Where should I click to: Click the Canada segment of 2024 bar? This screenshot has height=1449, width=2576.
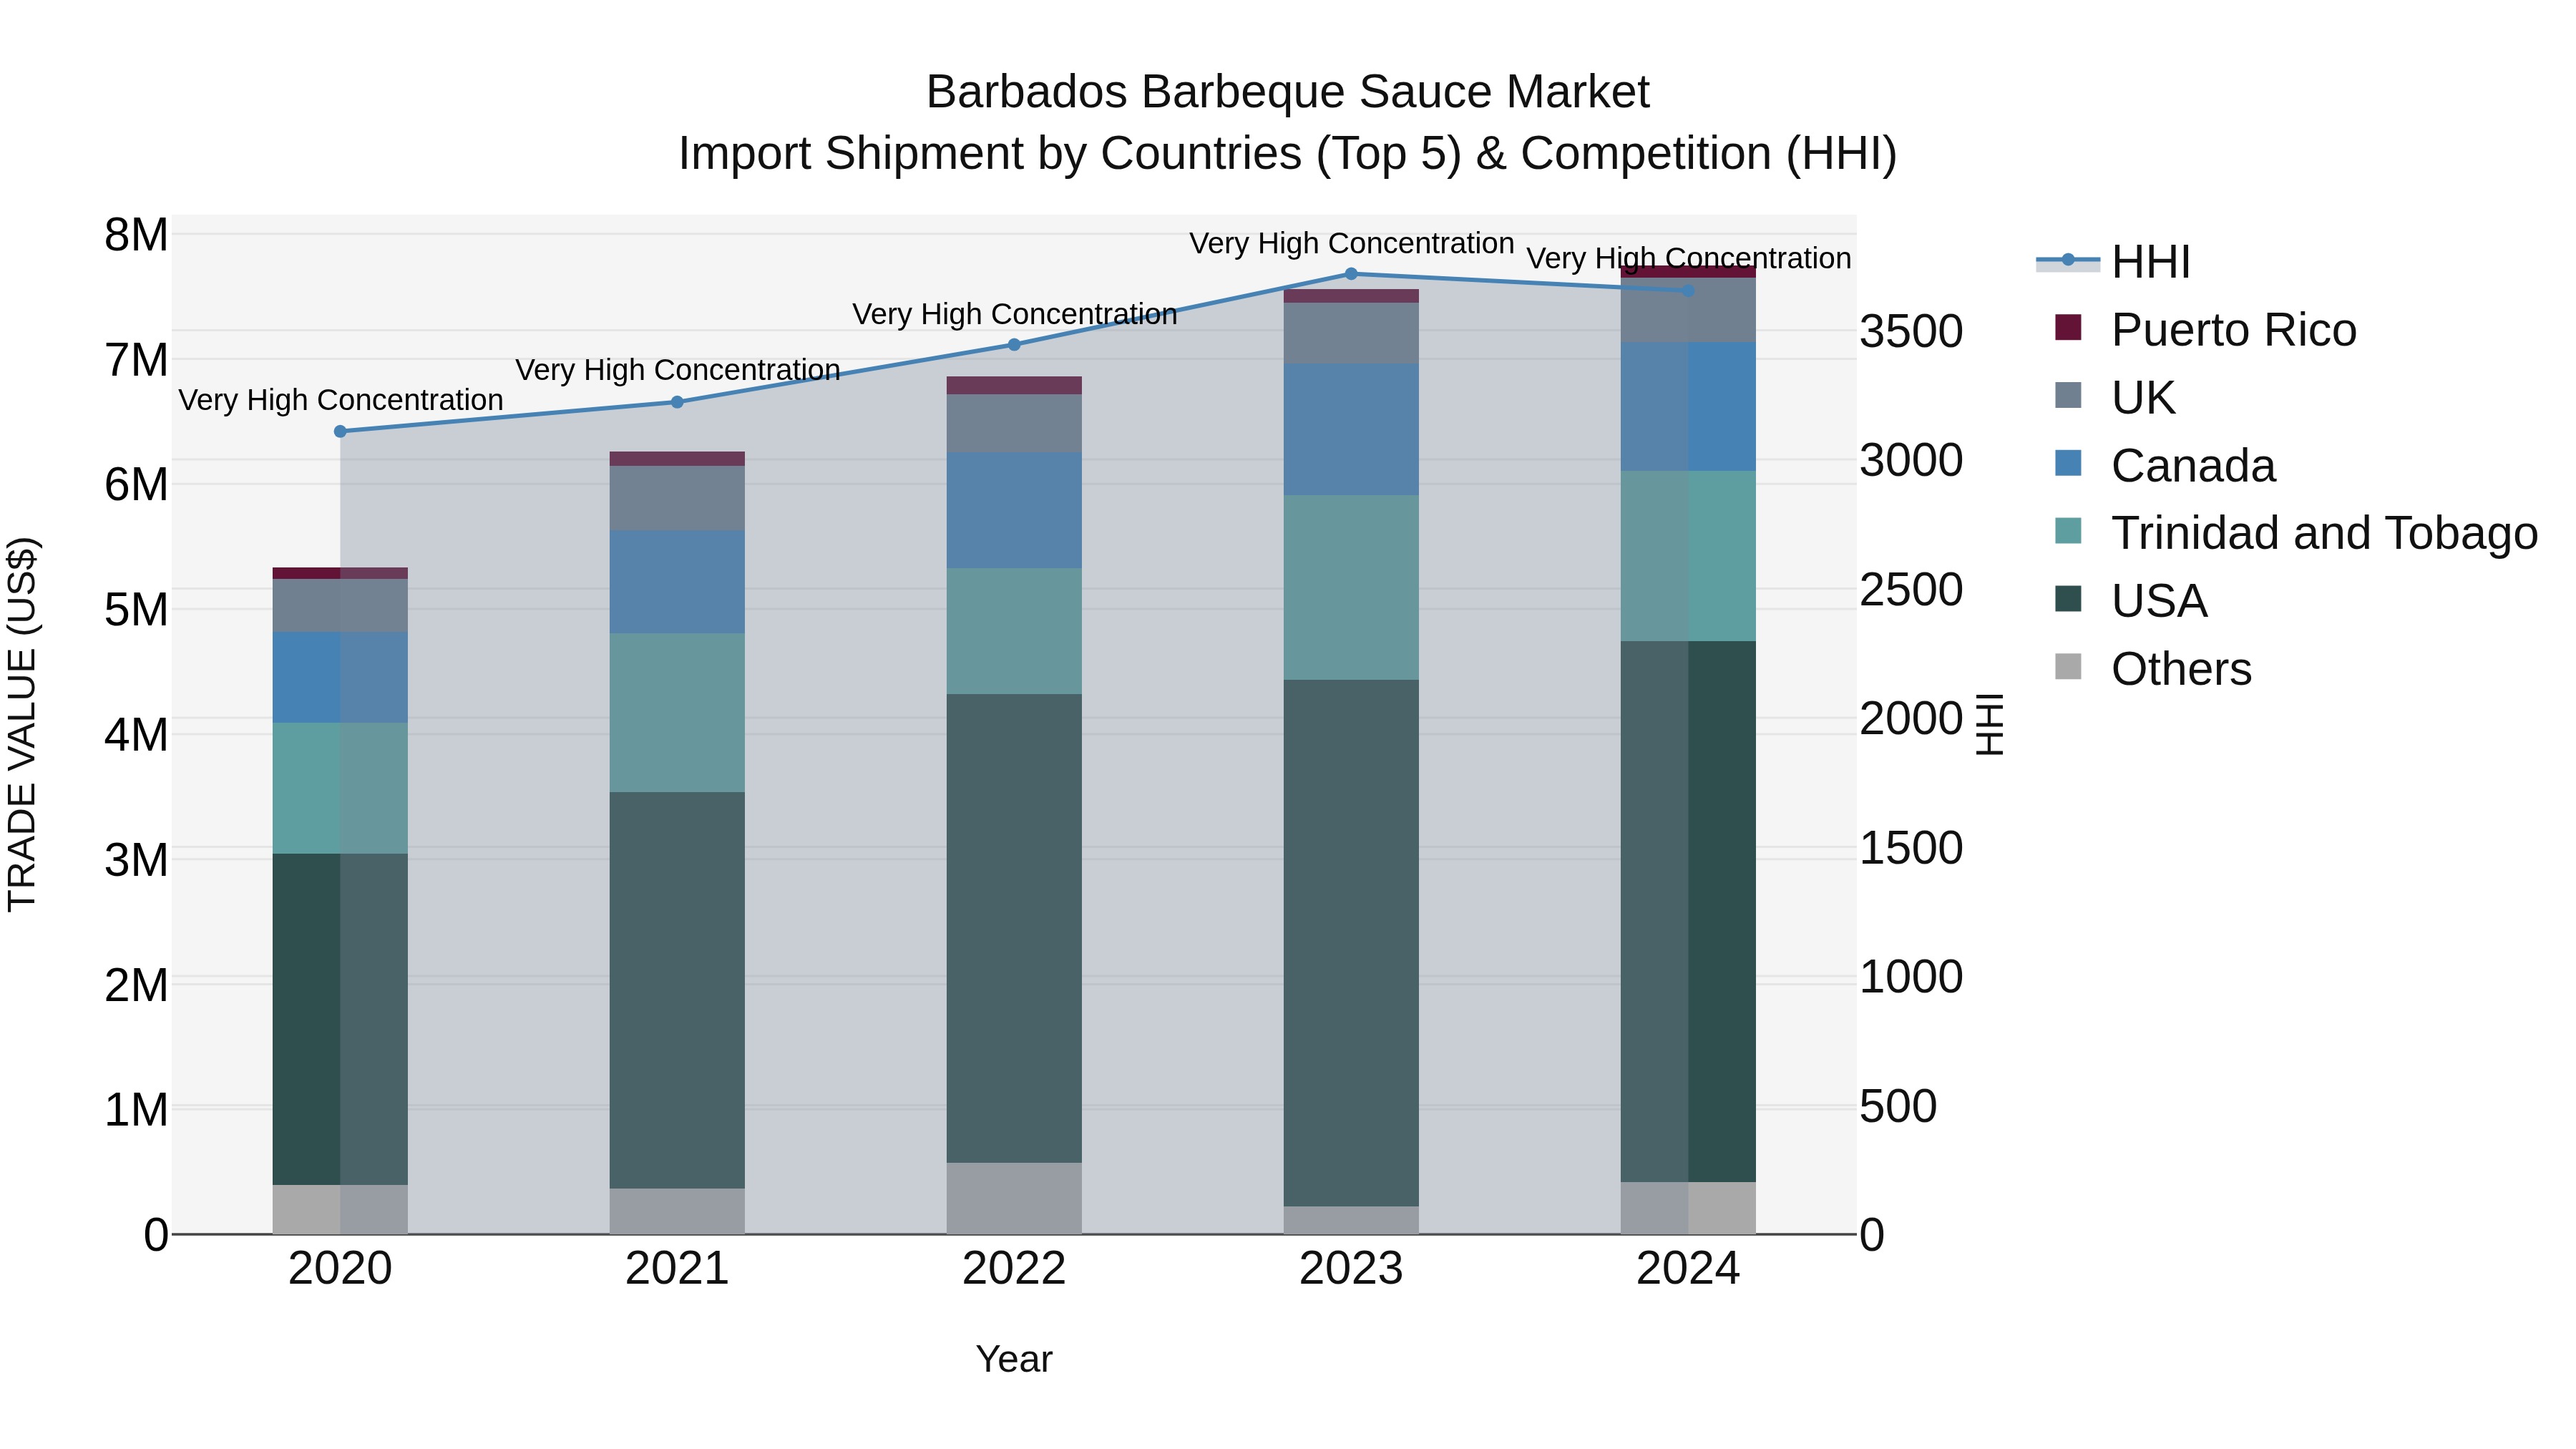tap(1688, 407)
